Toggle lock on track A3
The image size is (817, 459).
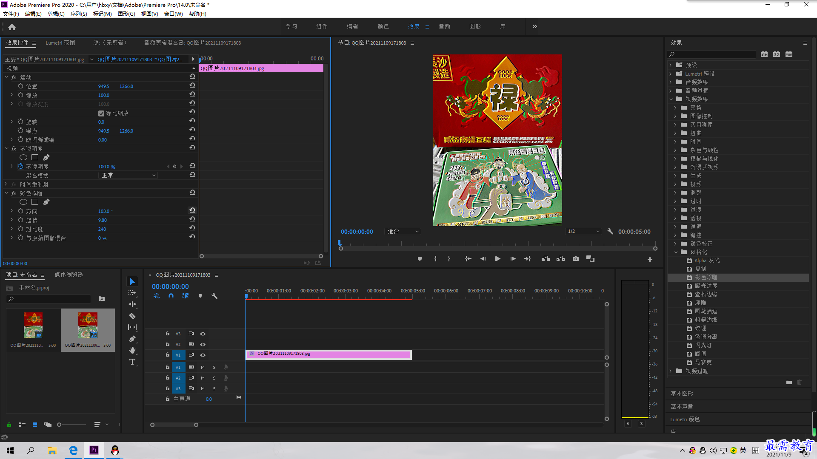click(168, 388)
